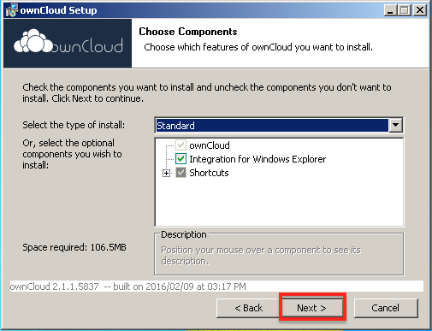
Task: Cancel the ownCloud setup
Action: [386, 308]
